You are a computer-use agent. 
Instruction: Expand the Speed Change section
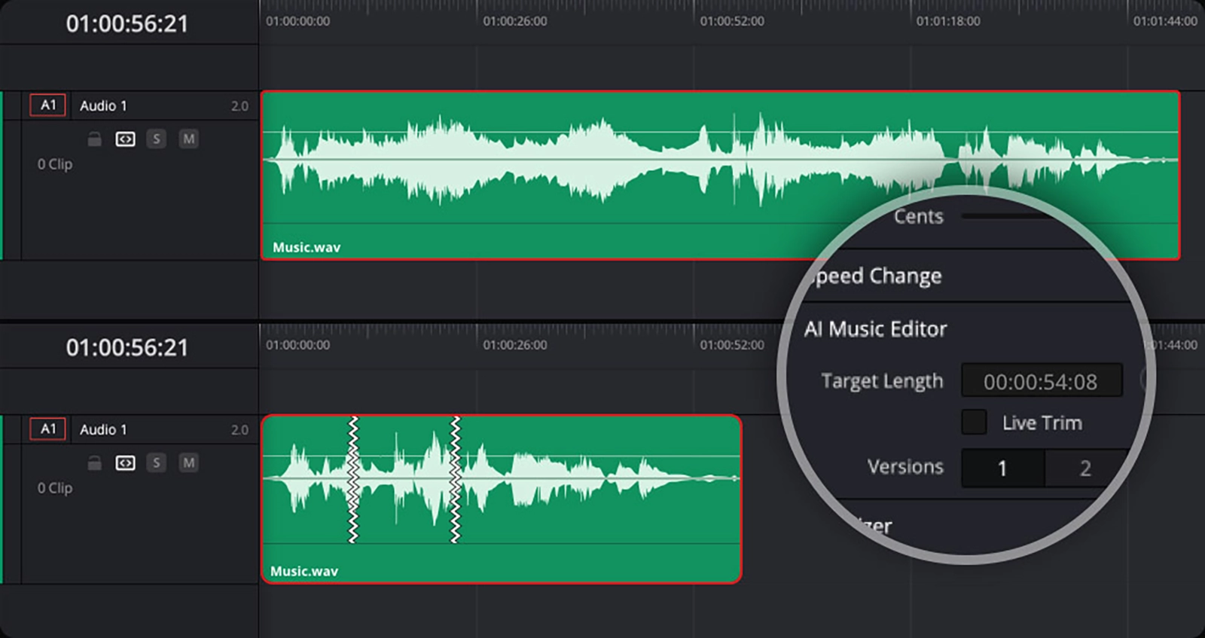coord(878,276)
